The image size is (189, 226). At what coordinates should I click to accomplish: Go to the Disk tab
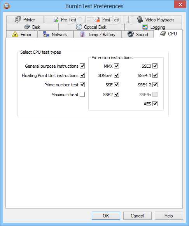[32, 27]
